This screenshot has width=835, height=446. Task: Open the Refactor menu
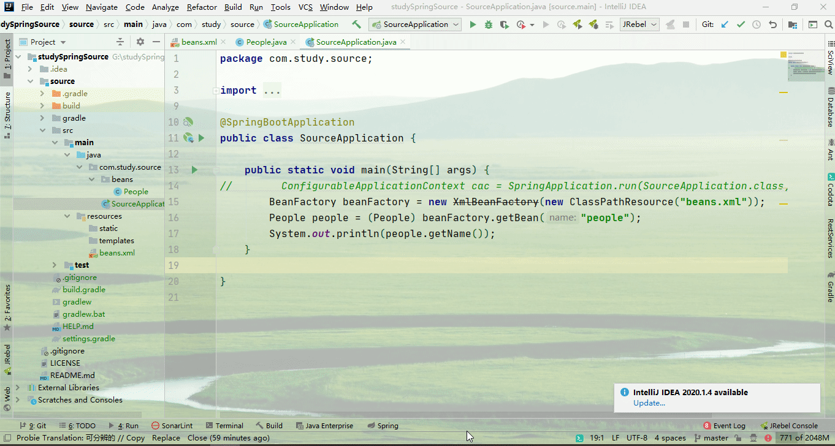point(202,7)
